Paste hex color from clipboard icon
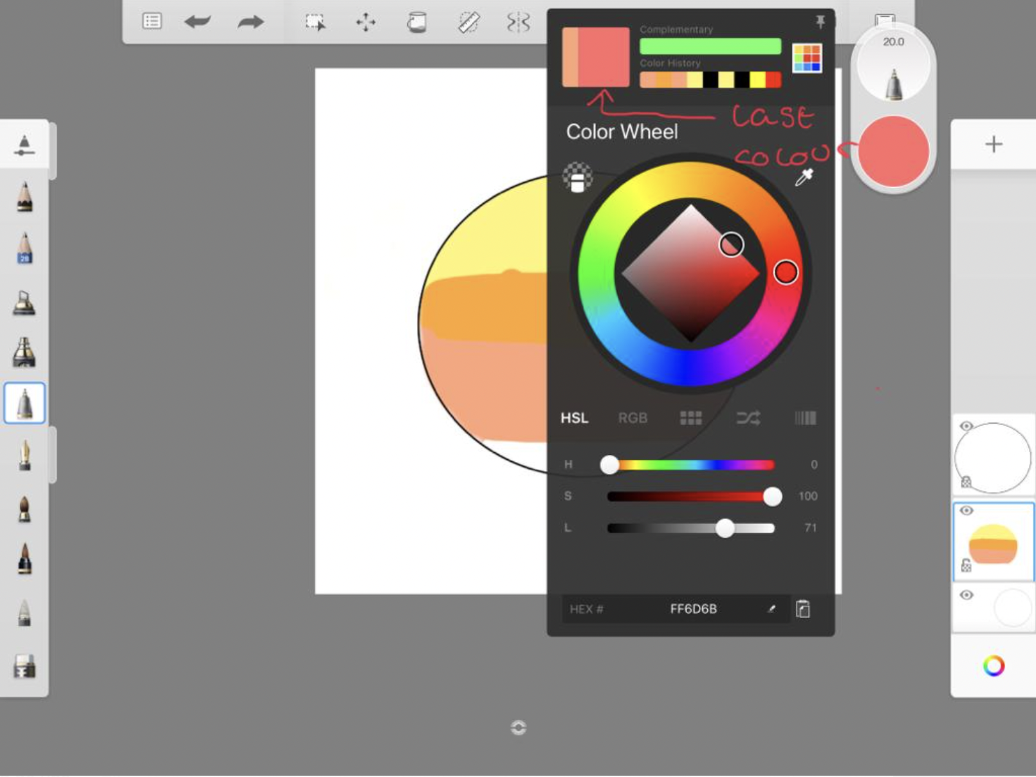1036x777 pixels. tap(803, 609)
